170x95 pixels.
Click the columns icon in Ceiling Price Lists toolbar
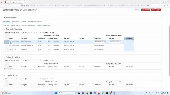26,61
